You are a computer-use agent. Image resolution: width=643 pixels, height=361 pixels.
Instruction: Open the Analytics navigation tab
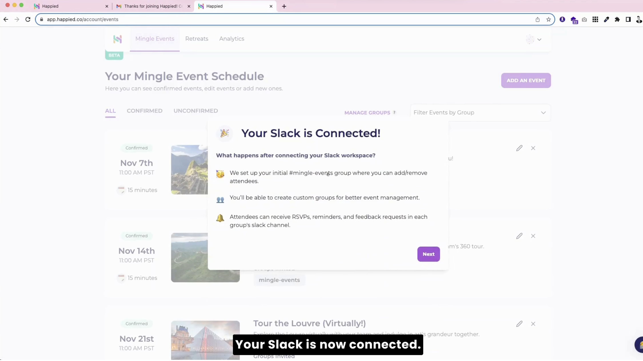click(231, 39)
